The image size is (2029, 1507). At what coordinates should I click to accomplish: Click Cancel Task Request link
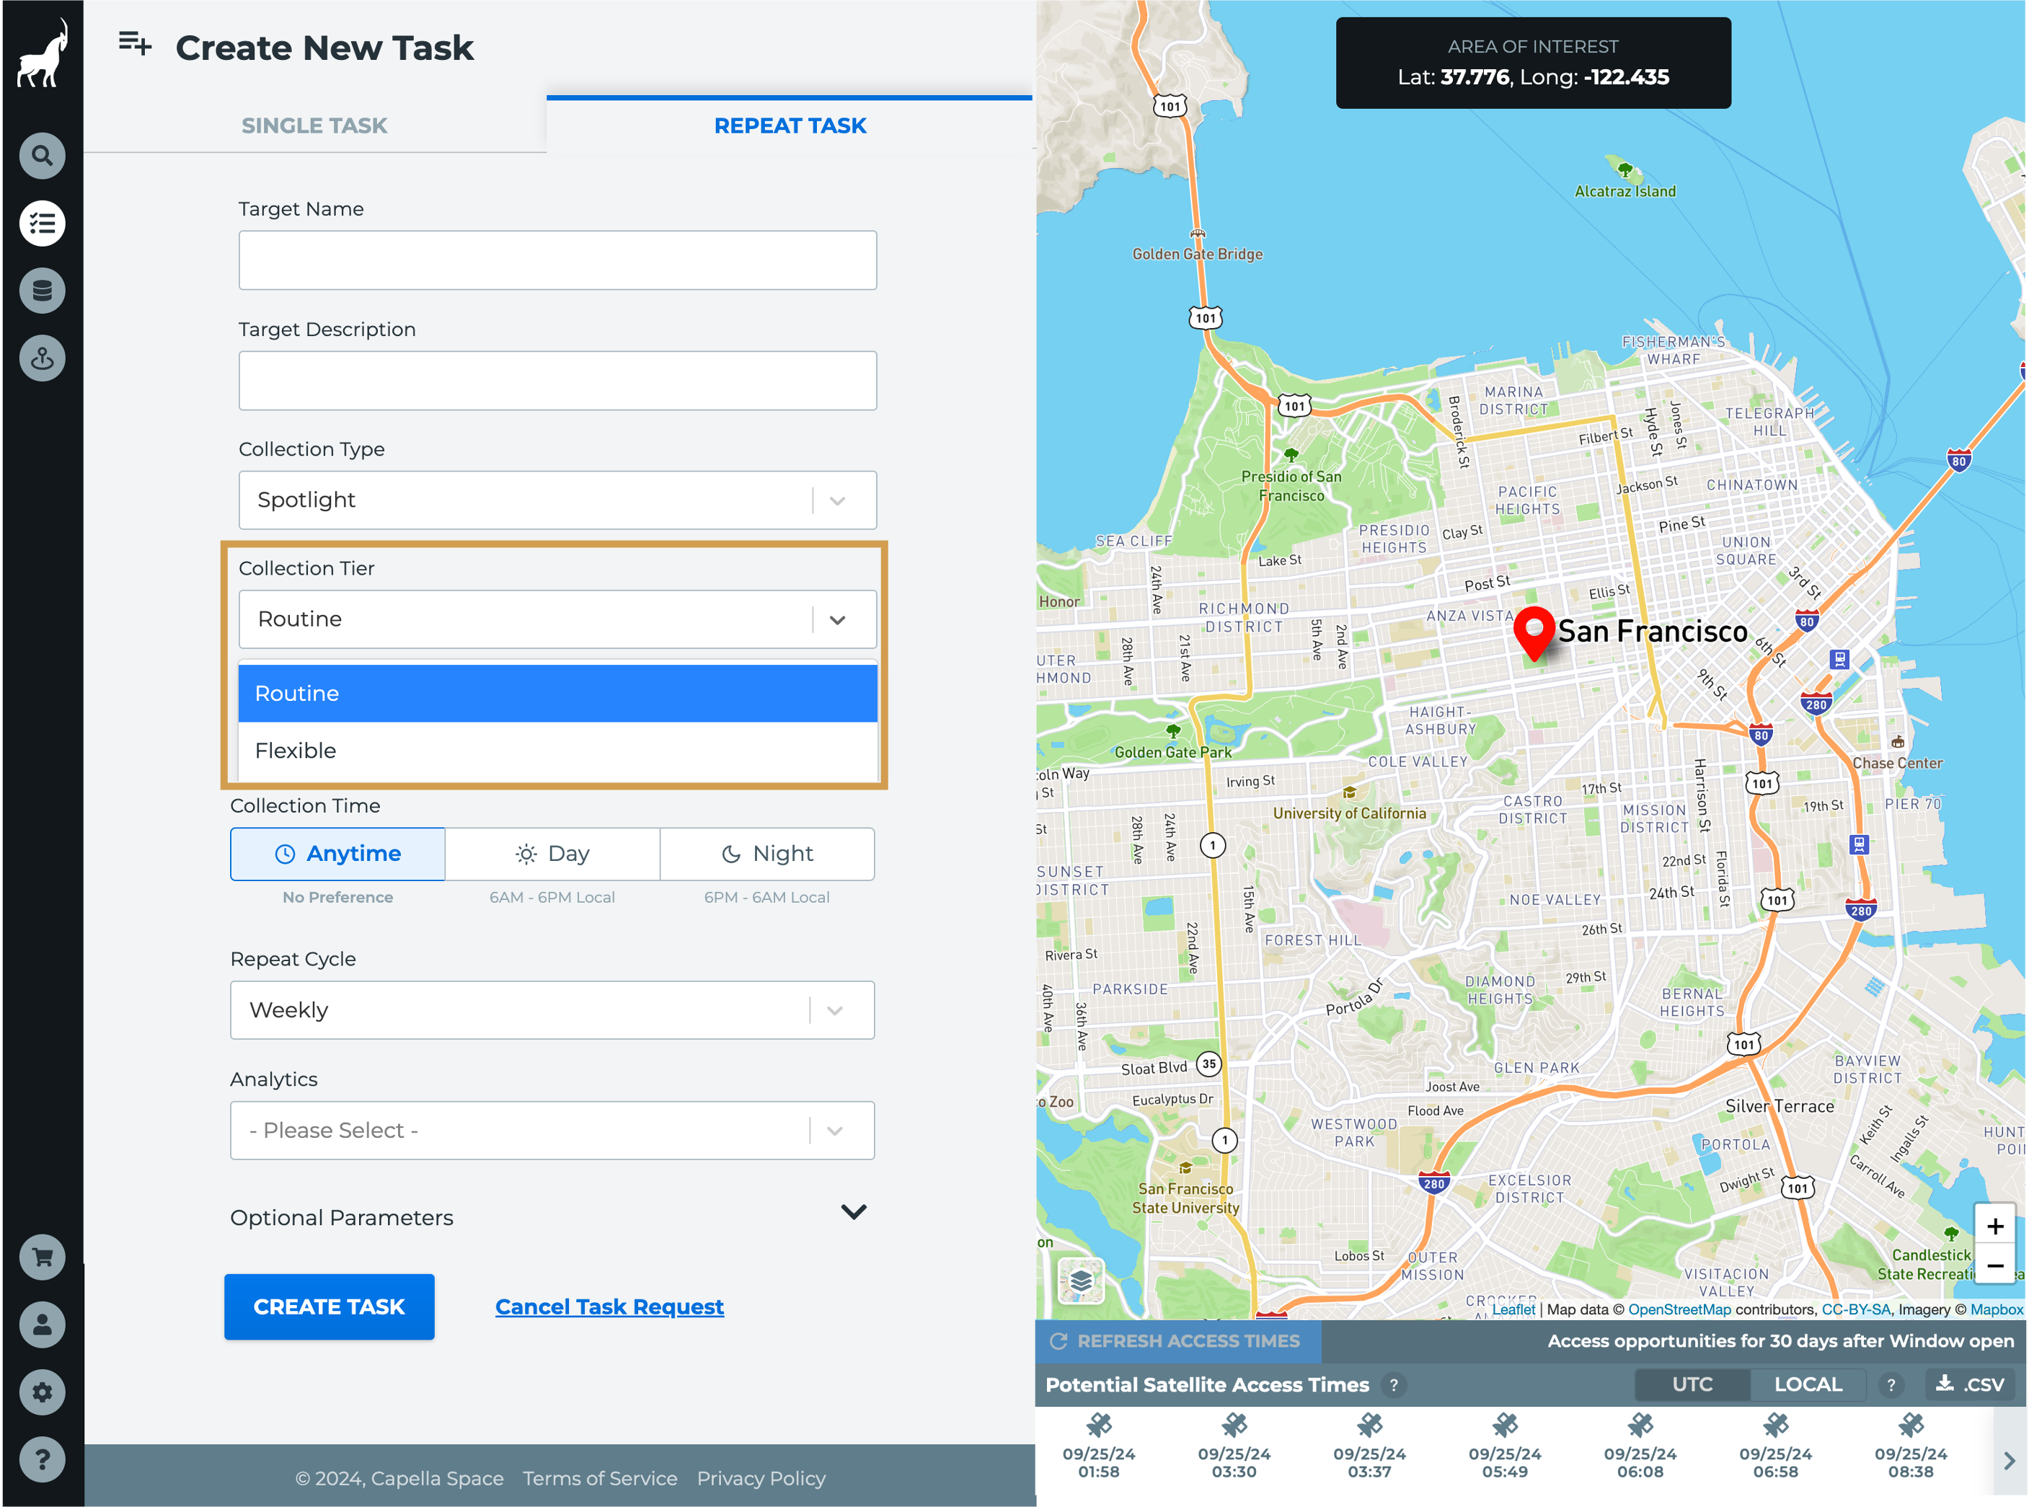click(609, 1307)
